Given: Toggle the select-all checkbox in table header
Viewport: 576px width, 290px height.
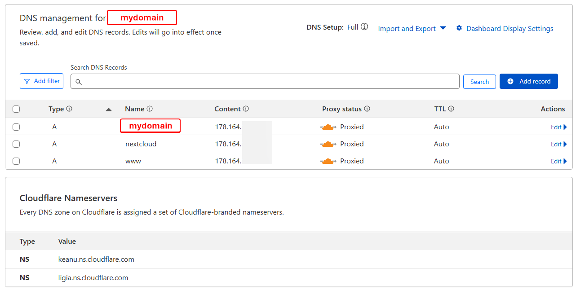Looking at the screenshot, I should pos(16,109).
